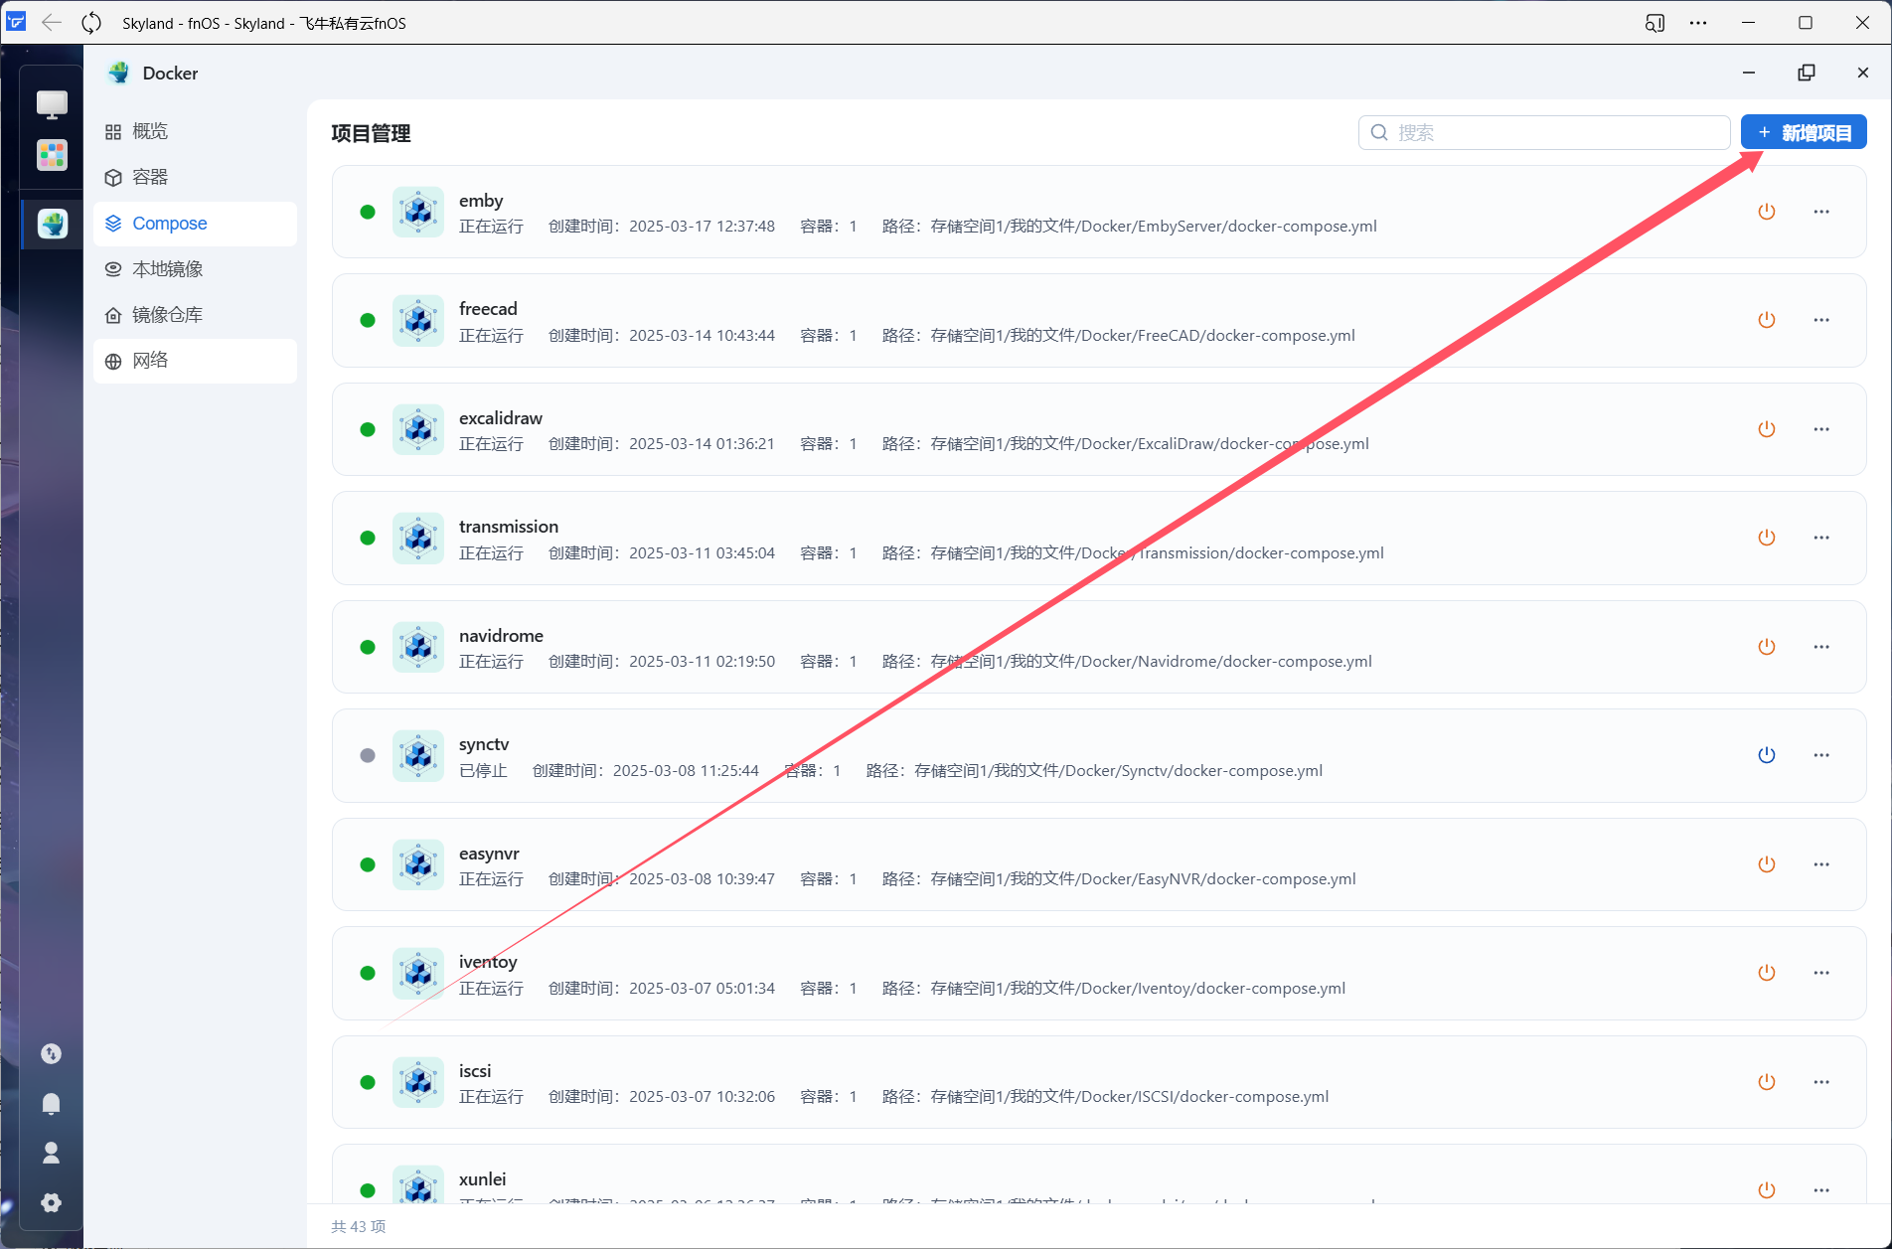Stop the emby project with power icon
1892x1249 pixels.
[1766, 212]
